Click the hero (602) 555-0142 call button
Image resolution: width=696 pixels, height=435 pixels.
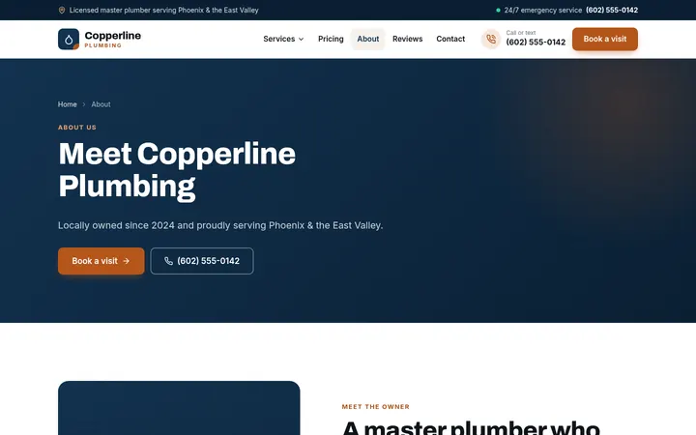(202, 261)
